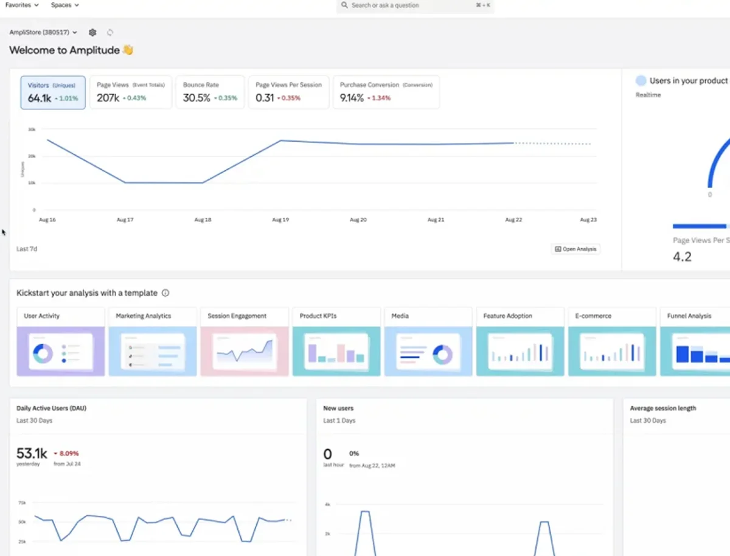This screenshot has height=556, width=730.
Task: Open the Media template card
Action: tap(428, 341)
